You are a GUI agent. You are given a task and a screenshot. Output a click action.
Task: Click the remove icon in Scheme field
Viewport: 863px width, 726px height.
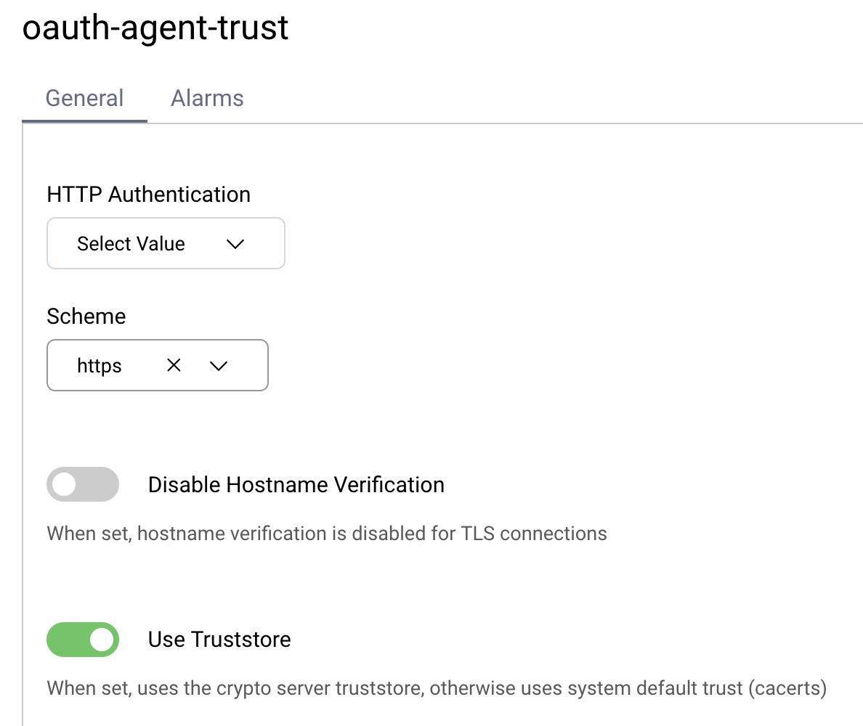(x=174, y=365)
